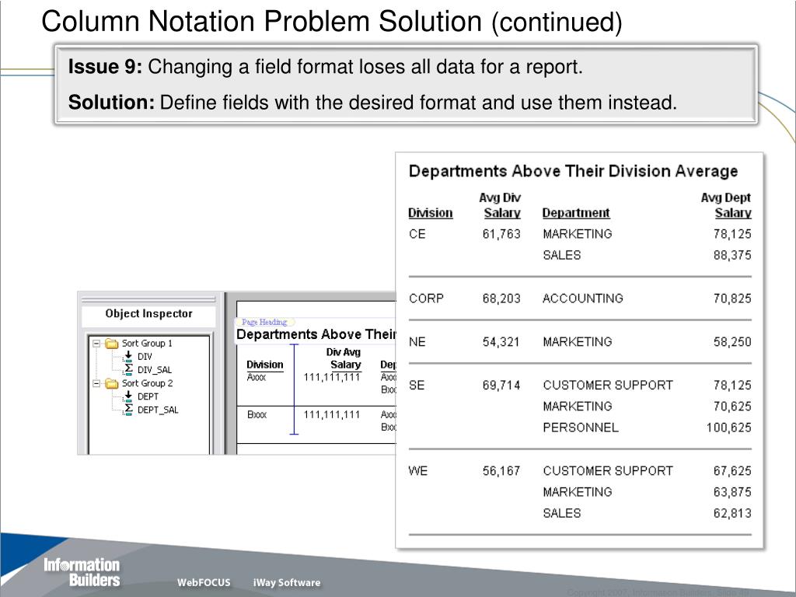
Task: Select the DEPT field label in the tree
Action: click(148, 397)
